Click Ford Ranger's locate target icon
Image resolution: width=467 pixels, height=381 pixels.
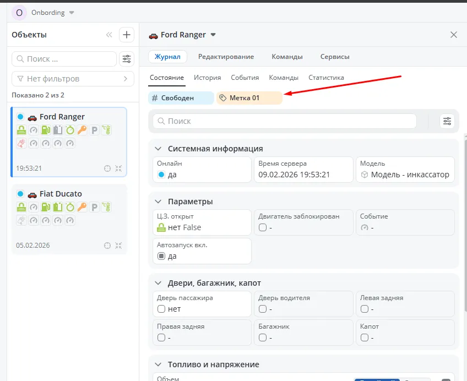coord(107,168)
